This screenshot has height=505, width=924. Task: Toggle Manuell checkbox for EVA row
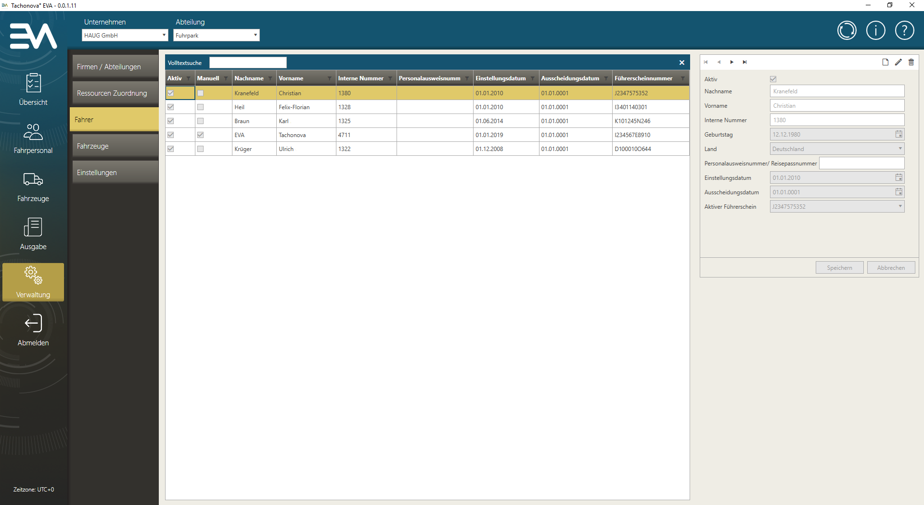[201, 135]
